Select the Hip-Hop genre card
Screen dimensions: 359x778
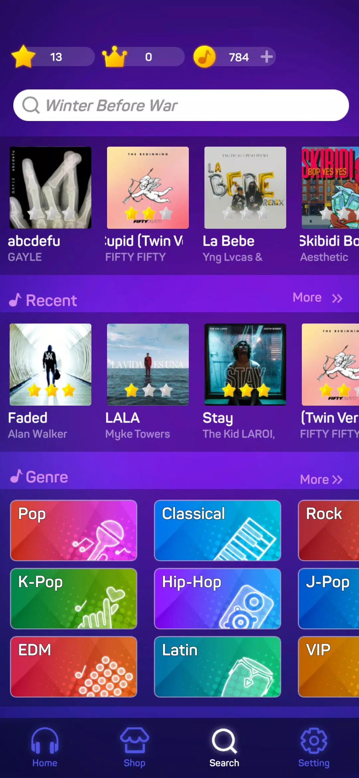coord(218,598)
